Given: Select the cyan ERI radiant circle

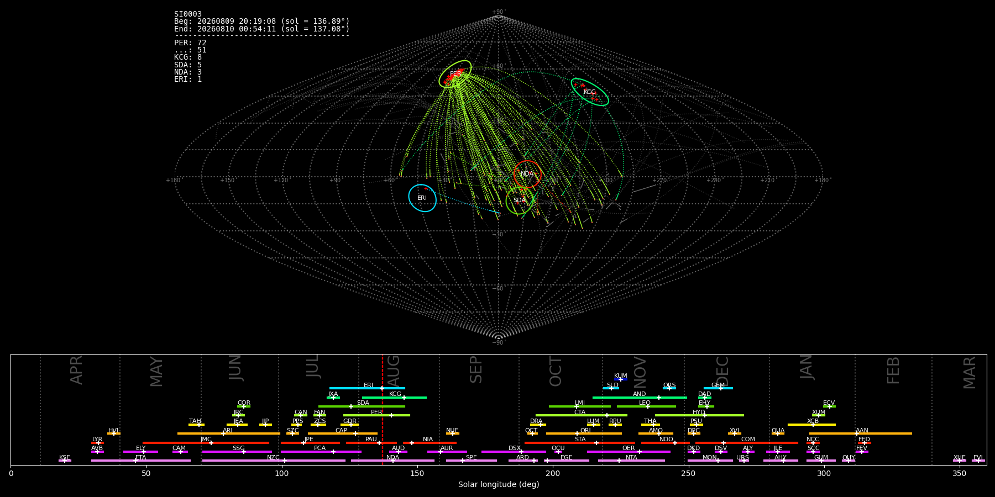Looking at the screenshot, I should [x=422, y=198].
